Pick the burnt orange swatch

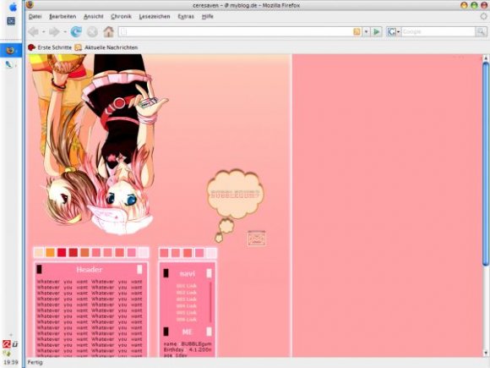click(x=84, y=252)
